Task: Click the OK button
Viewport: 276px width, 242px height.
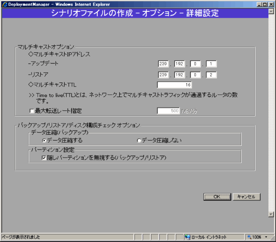Action: click(217, 197)
